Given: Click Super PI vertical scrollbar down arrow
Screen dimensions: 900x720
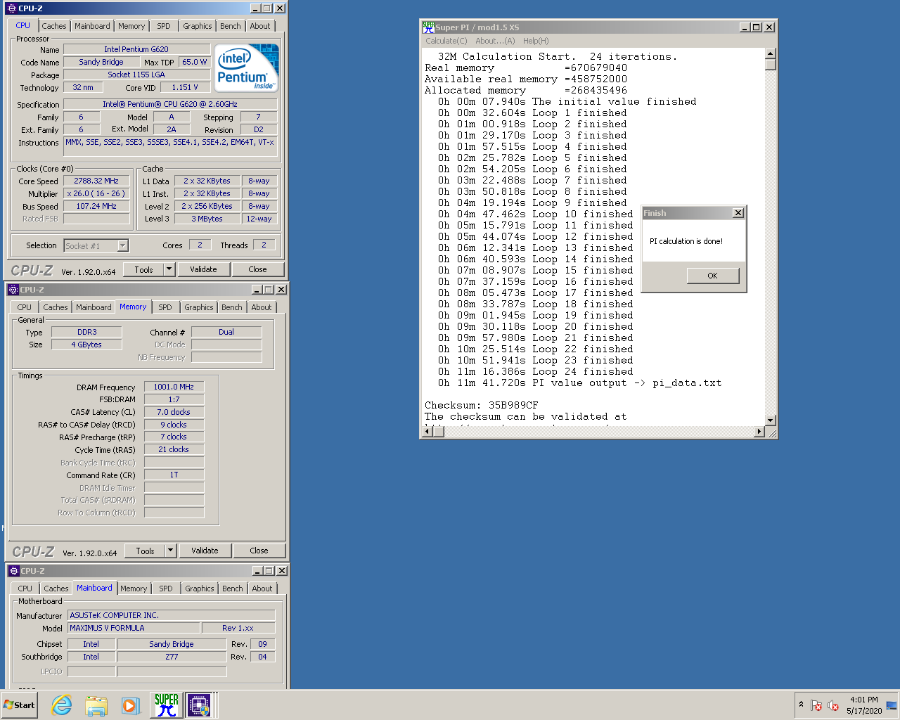Looking at the screenshot, I should click(x=770, y=420).
